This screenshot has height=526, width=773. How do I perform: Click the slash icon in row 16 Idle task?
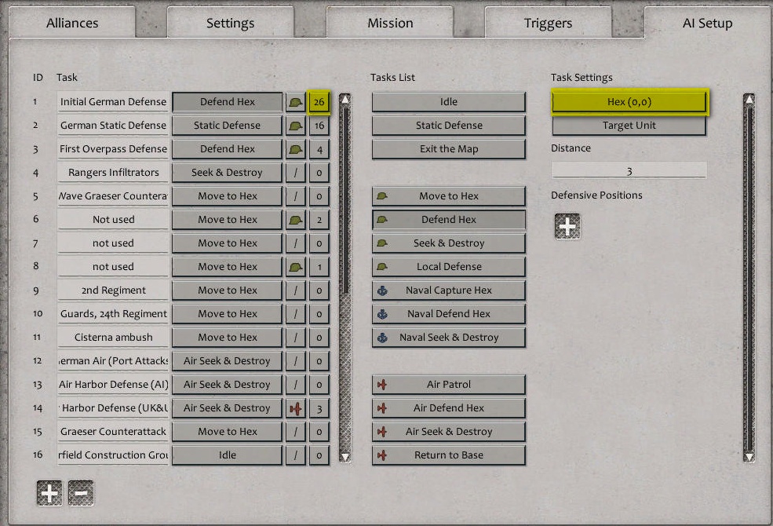tap(295, 455)
